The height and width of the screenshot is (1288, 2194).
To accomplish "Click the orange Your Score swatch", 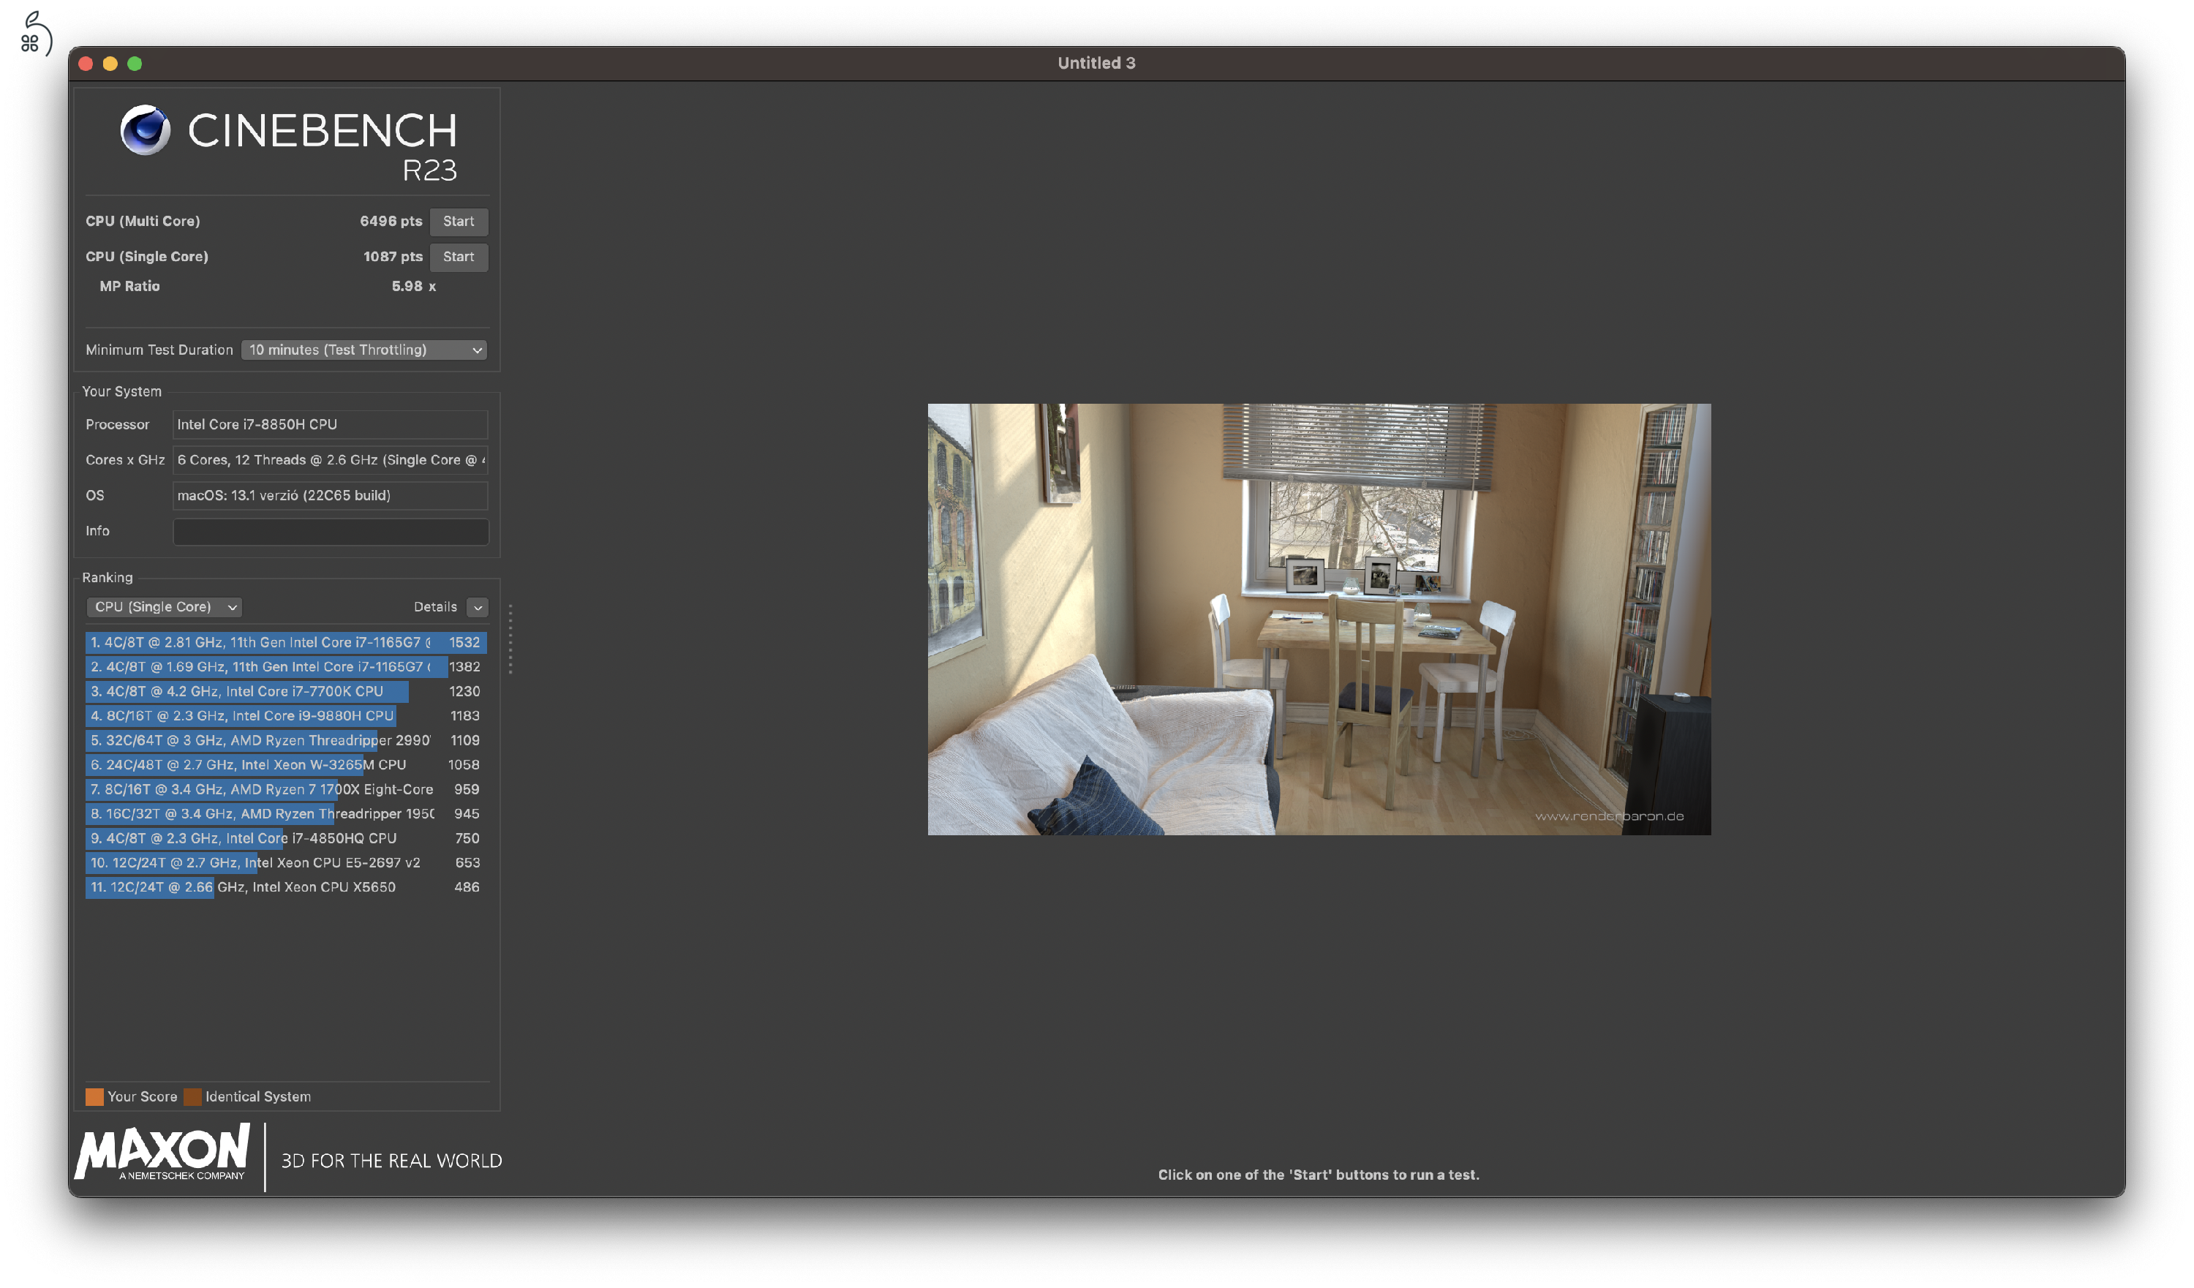I will (x=95, y=1097).
